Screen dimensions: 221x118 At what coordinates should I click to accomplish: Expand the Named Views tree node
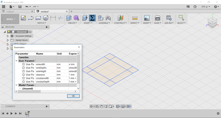point(8,40)
